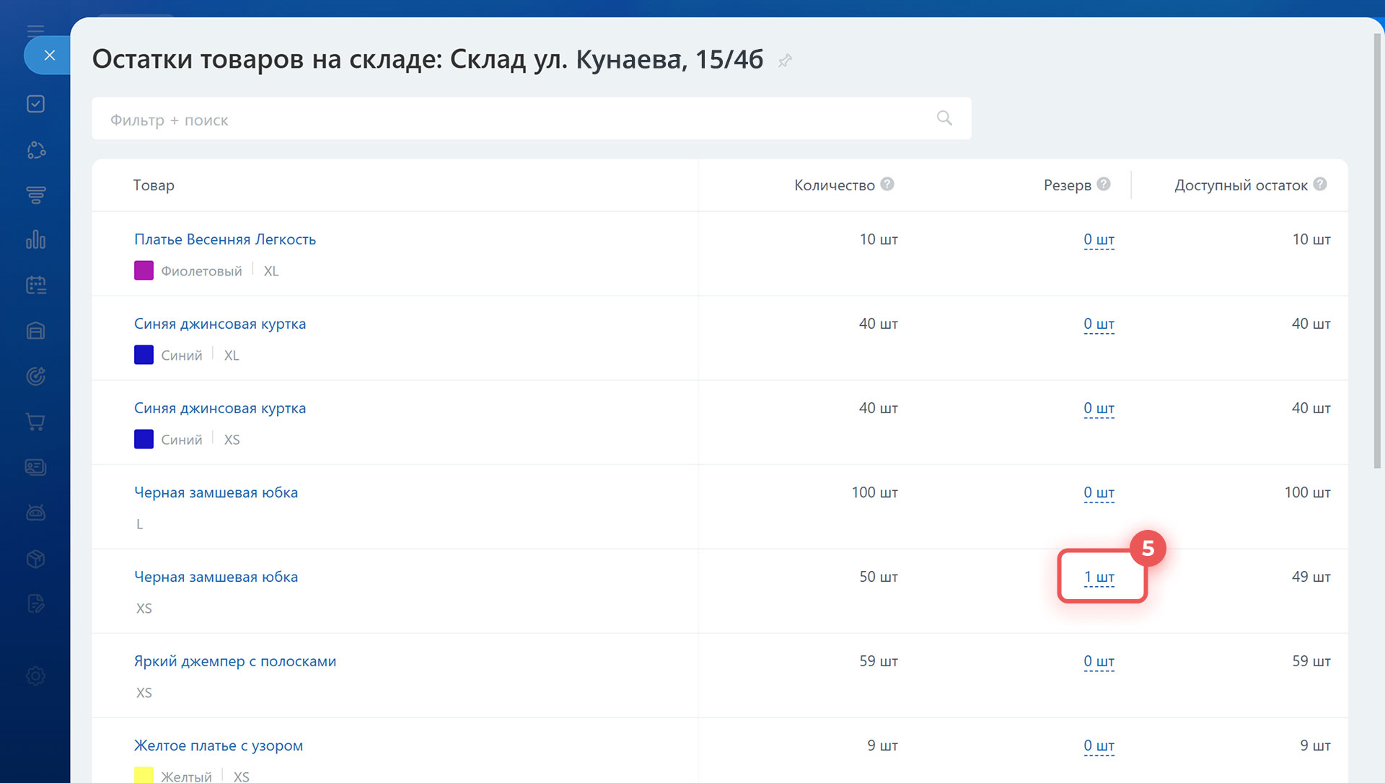Open reserve details 1 шт for XS skirt

pyautogui.click(x=1099, y=578)
